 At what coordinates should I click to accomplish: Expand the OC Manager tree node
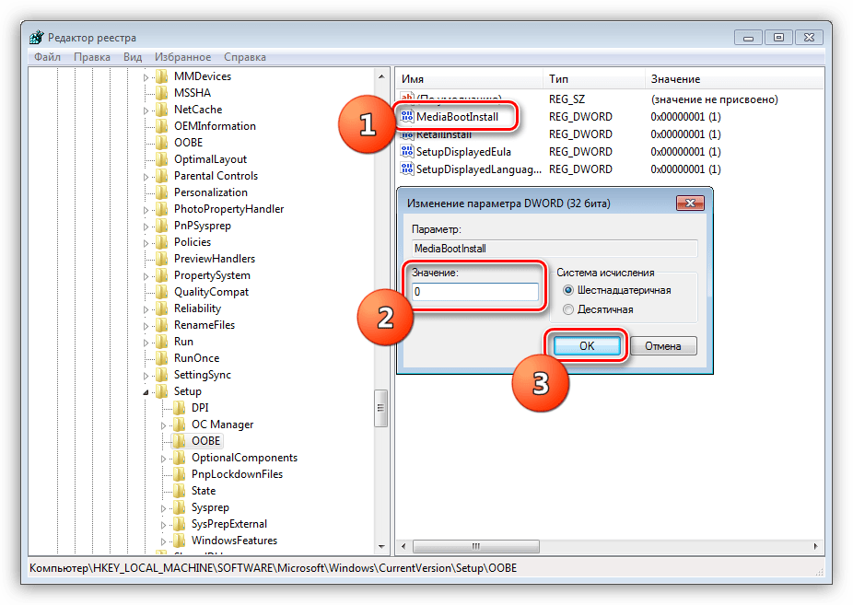pos(164,425)
